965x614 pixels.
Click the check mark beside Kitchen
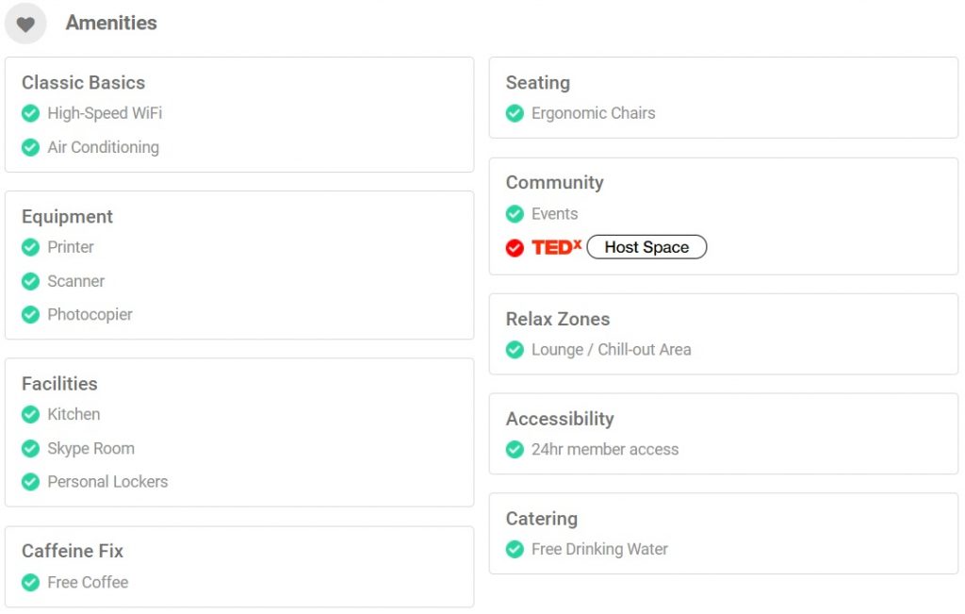point(30,414)
